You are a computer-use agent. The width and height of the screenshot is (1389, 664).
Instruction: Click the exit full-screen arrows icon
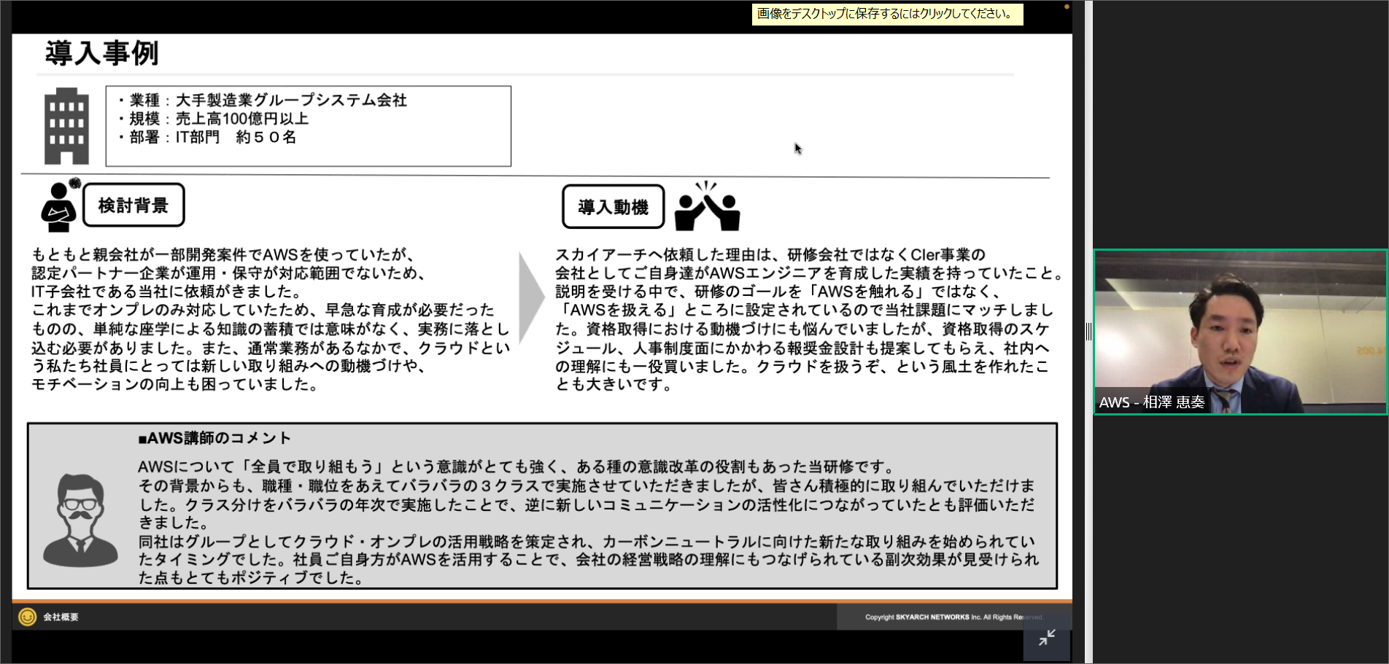(x=1047, y=637)
